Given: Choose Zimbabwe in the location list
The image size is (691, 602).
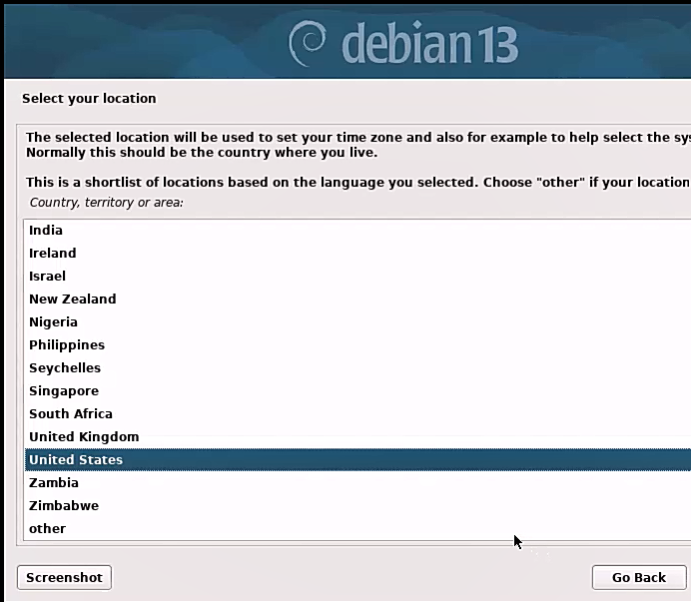Looking at the screenshot, I should pos(63,506).
